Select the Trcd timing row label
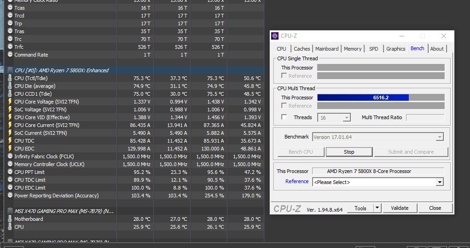Screen dimensions: 470x248 (x=19, y=16)
